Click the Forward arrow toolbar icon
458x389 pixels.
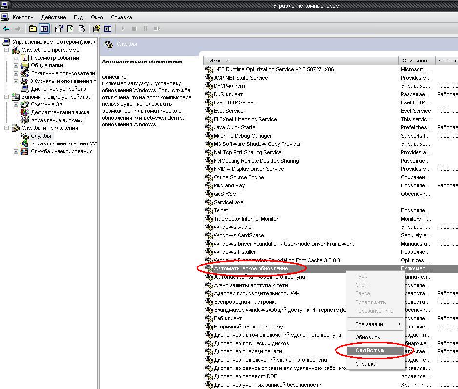coord(18,29)
